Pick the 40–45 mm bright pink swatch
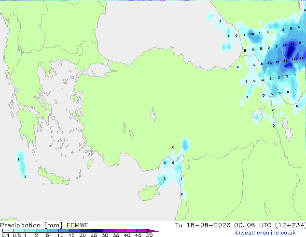 pyautogui.click(x=131, y=231)
